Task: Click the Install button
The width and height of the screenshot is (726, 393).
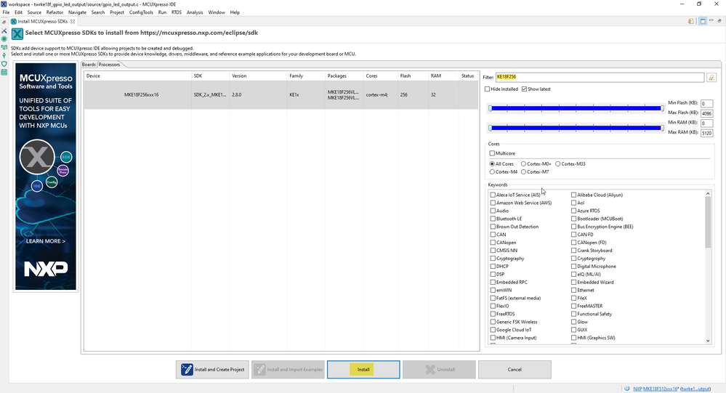Action: pos(363,370)
